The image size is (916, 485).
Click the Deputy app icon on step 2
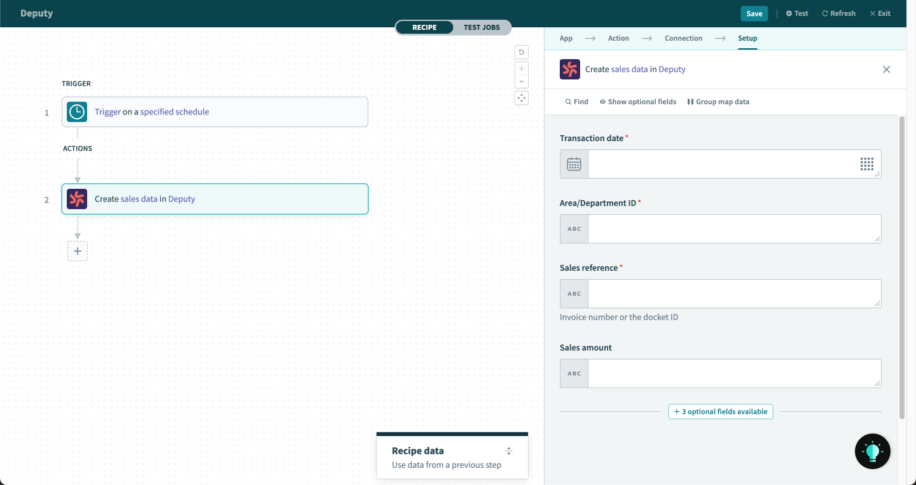coord(76,198)
